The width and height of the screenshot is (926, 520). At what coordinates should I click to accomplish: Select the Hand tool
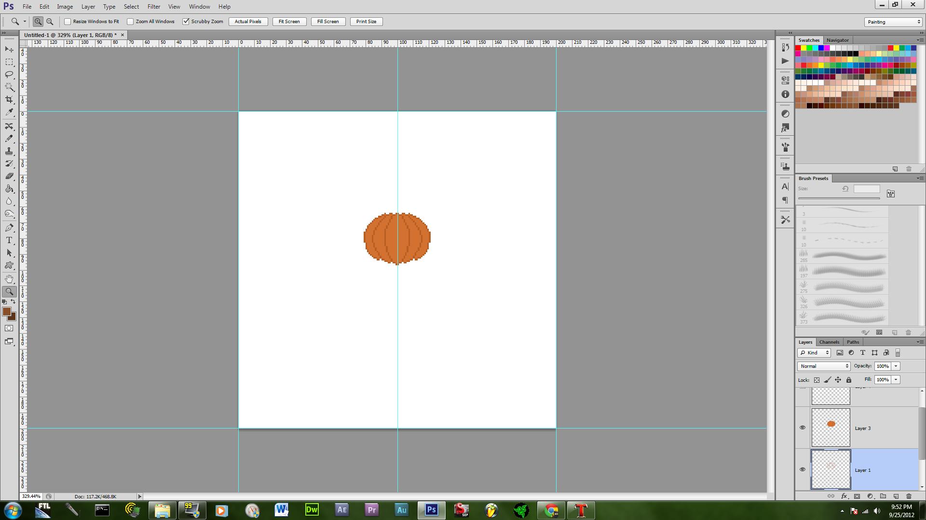coord(9,279)
